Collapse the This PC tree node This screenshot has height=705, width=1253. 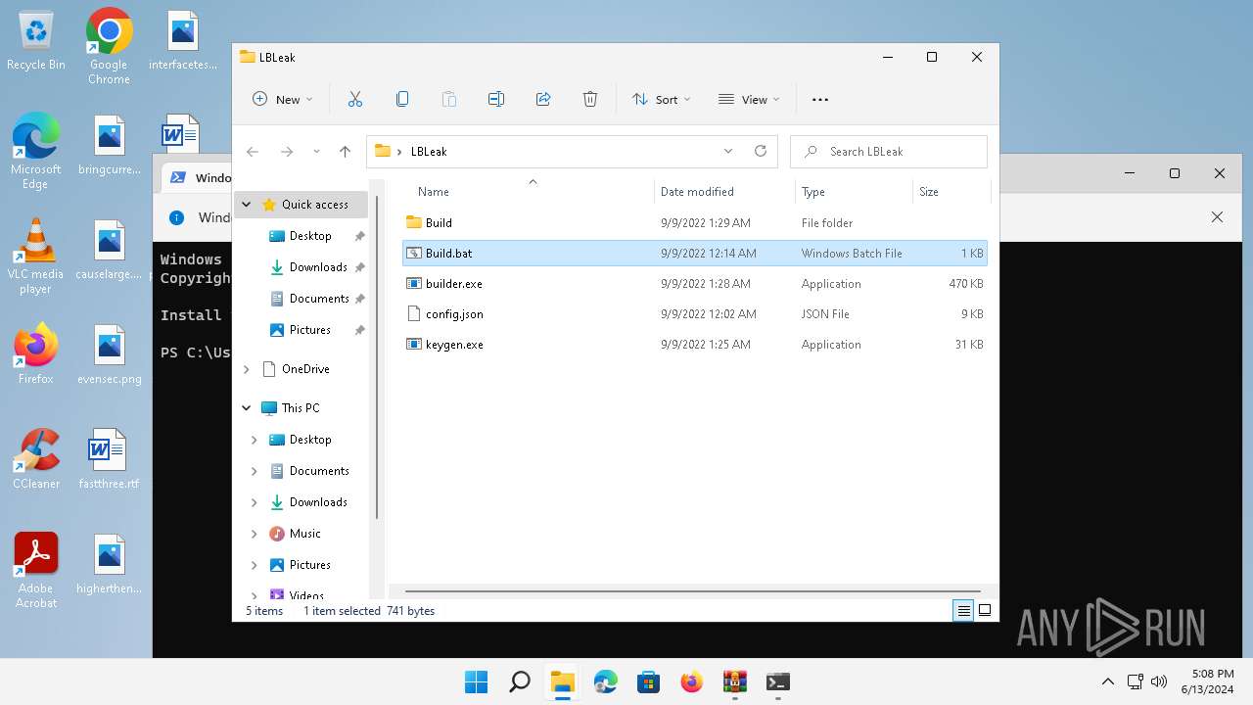pyautogui.click(x=247, y=408)
